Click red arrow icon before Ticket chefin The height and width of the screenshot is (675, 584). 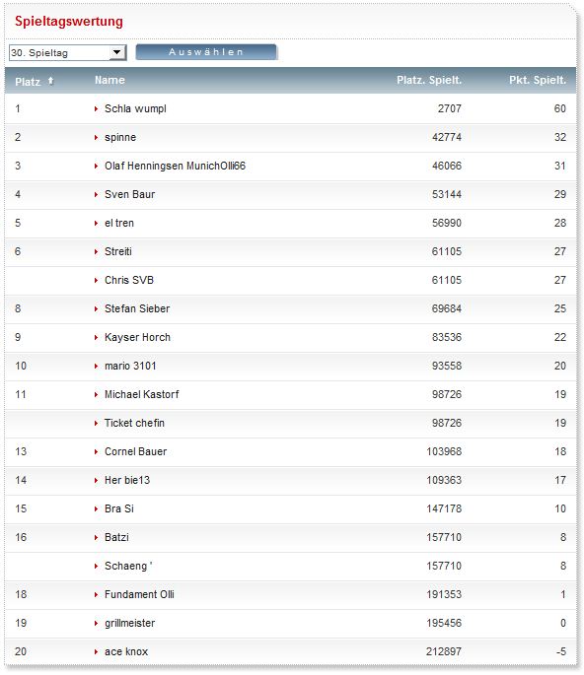[x=96, y=423]
